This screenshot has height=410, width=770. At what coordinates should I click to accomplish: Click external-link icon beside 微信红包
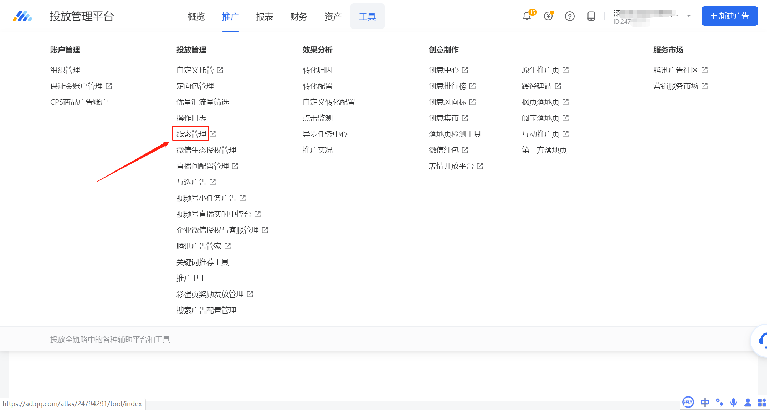click(x=465, y=150)
